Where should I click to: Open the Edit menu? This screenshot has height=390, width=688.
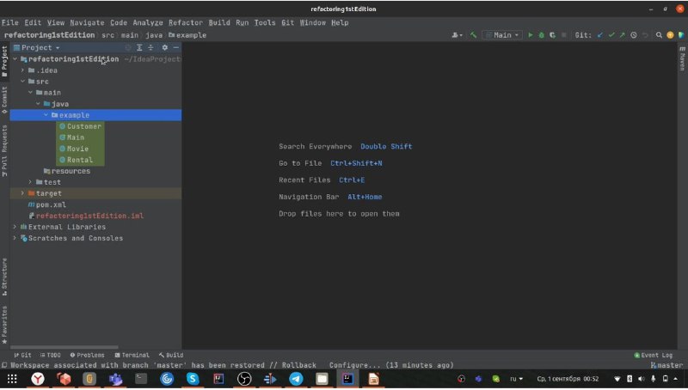(x=33, y=22)
